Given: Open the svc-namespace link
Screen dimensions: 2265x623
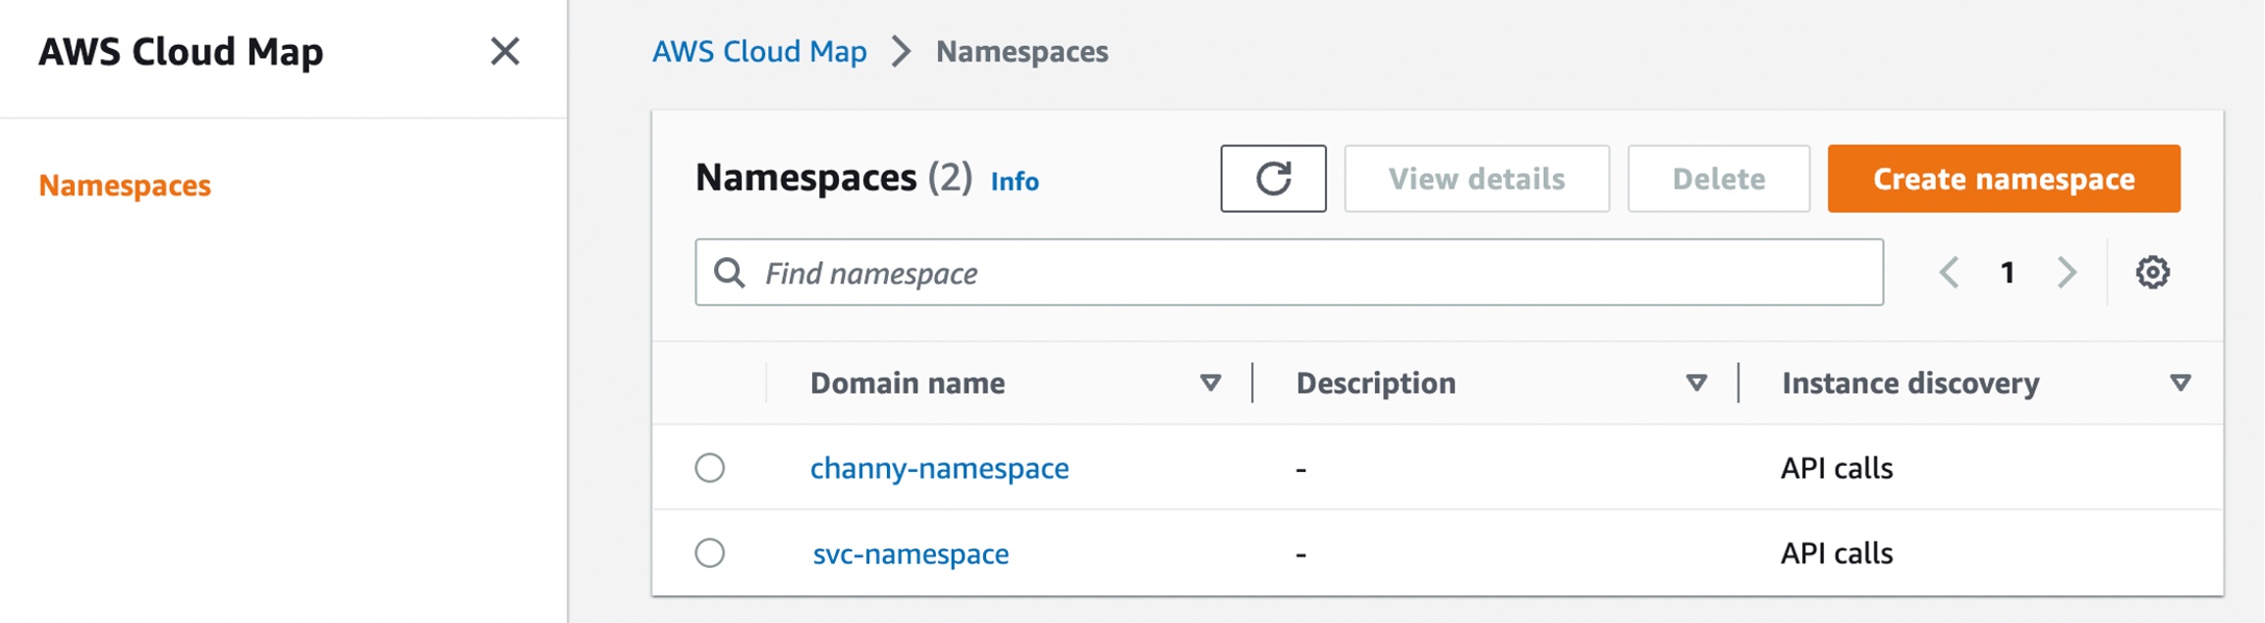Looking at the screenshot, I should click(911, 554).
